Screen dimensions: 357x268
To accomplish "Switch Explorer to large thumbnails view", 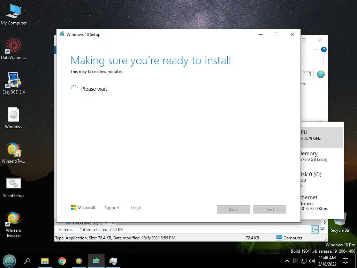I will [322, 229].
